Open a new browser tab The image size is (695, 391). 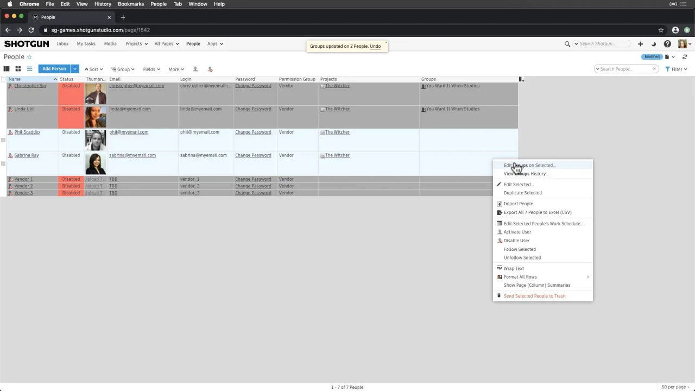coord(123,17)
